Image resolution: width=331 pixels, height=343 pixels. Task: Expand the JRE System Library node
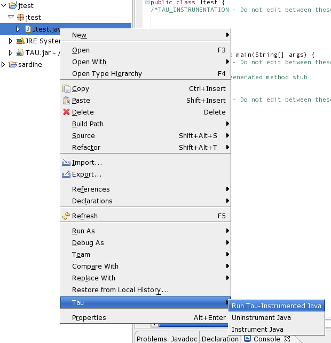(11, 41)
